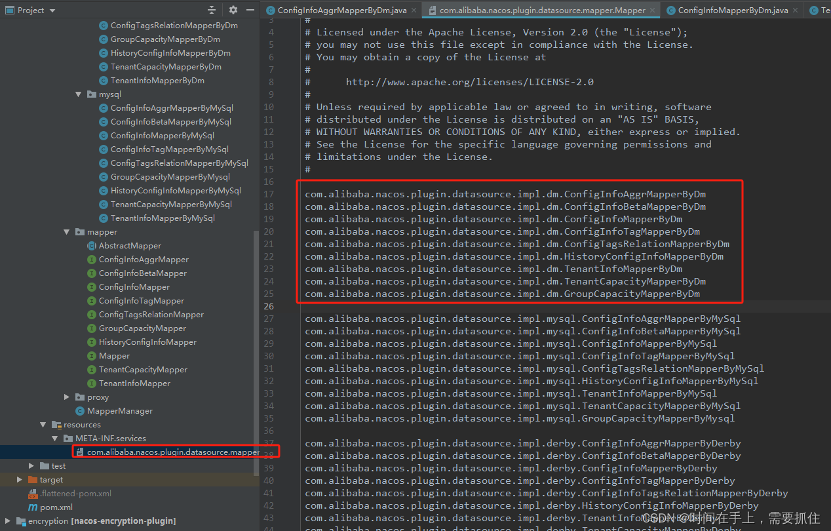Click GroupCapacityMapperByMysql class icon
Screen dimensions: 831x531
click(104, 177)
